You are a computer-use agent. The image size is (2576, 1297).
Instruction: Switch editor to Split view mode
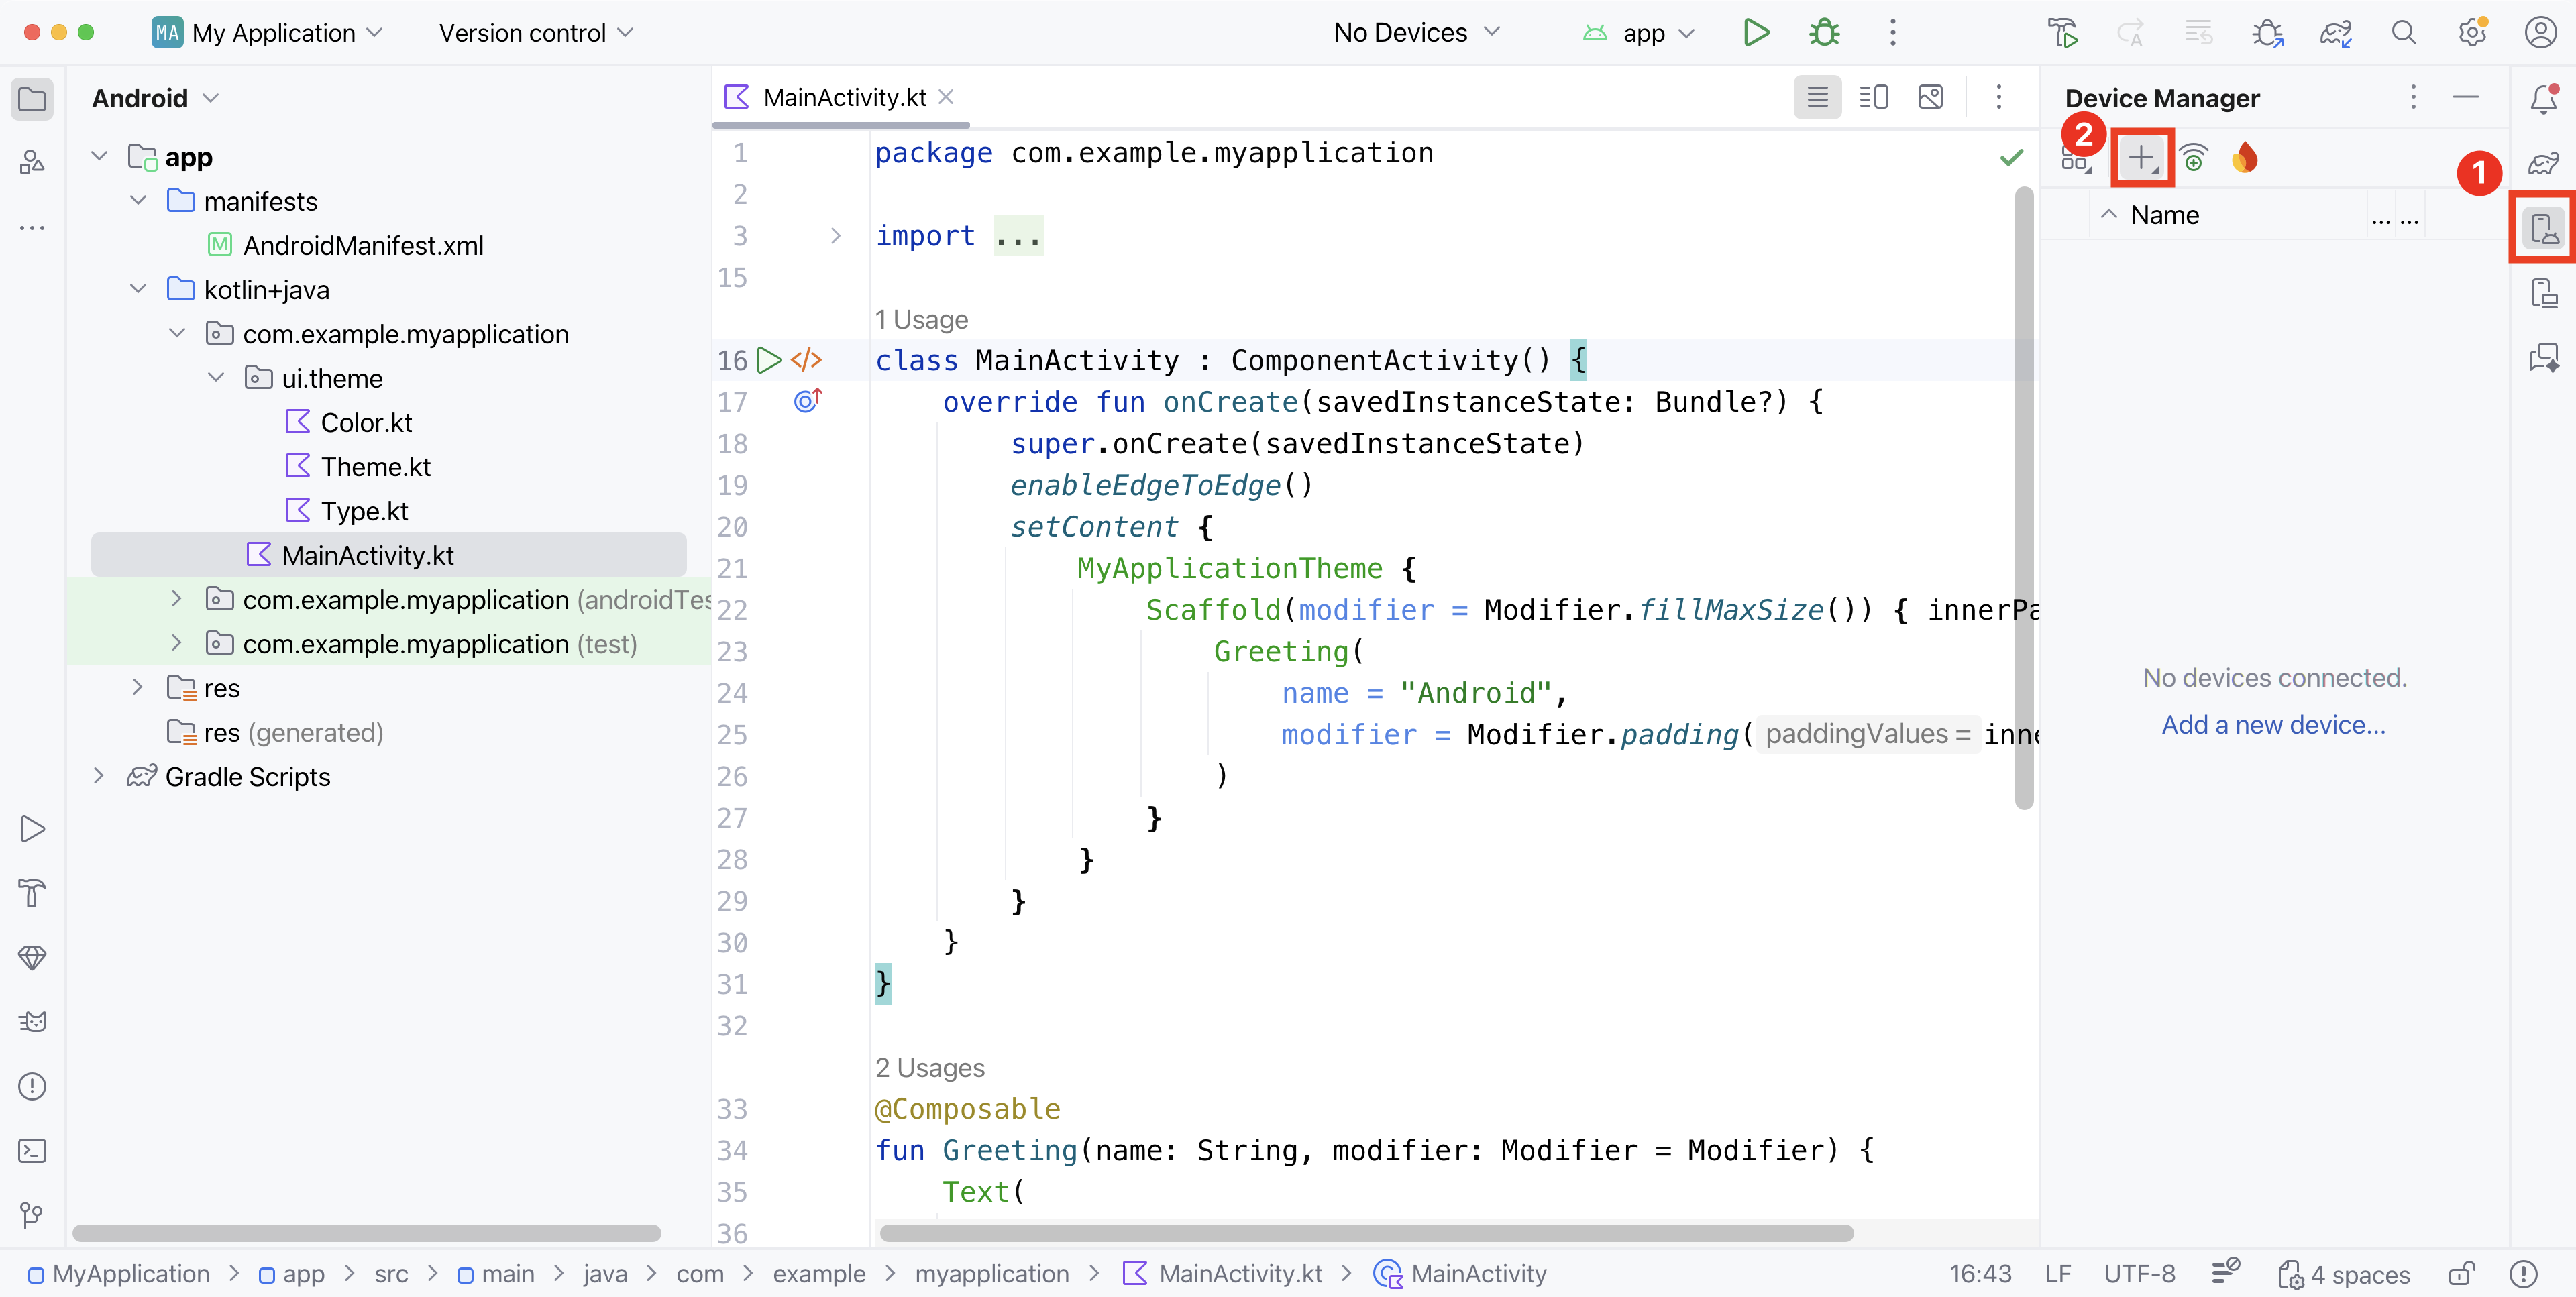pyautogui.click(x=1873, y=97)
